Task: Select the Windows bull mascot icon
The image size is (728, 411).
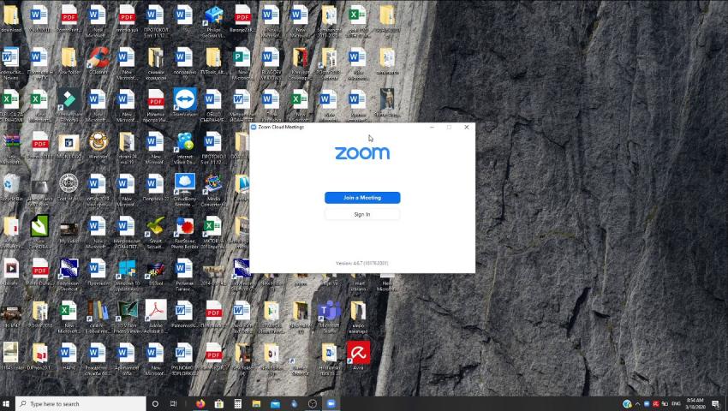Action: point(98,146)
